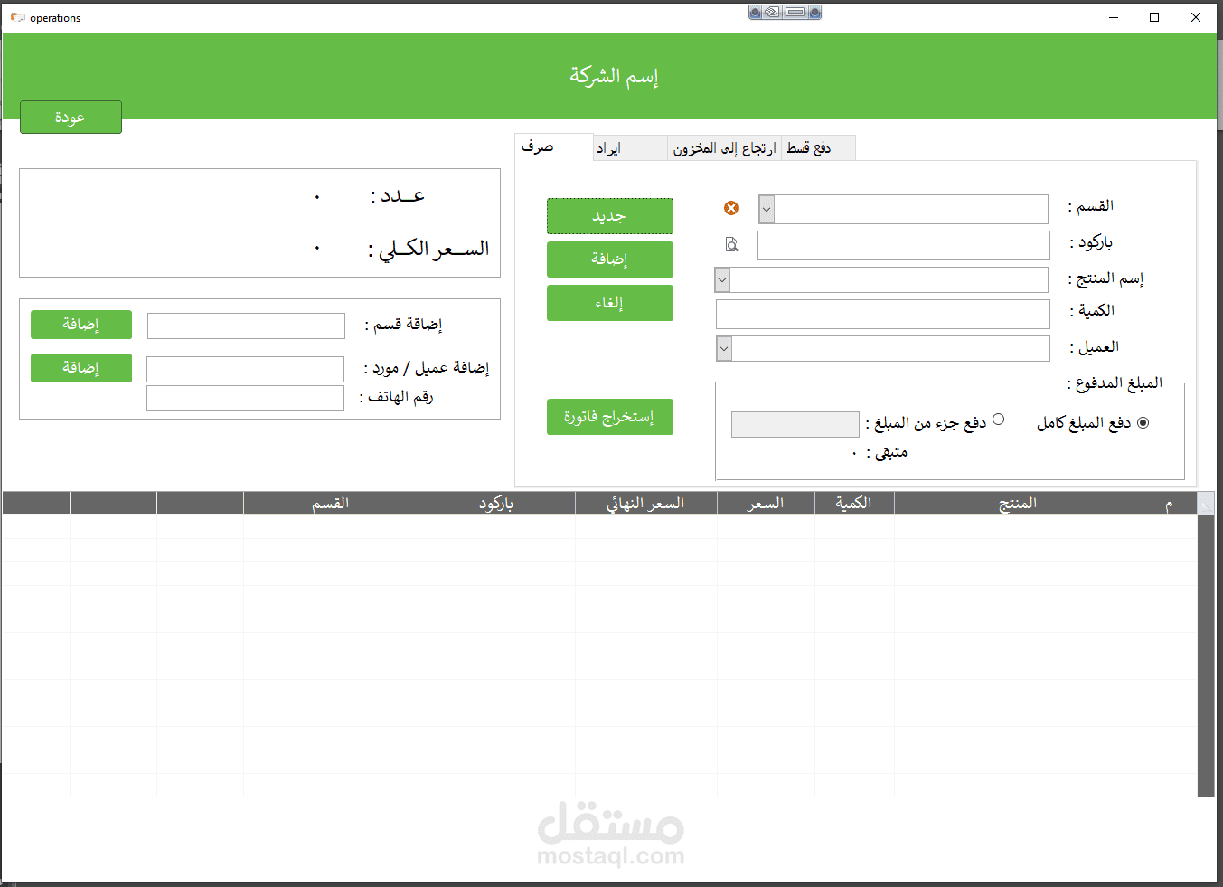The width and height of the screenshot is (1223, 887).
Task: Click the الكمية quantity input field
Action: pos(883,314)
